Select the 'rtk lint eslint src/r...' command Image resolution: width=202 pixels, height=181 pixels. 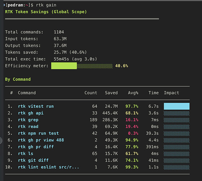(x=48, y=167)
